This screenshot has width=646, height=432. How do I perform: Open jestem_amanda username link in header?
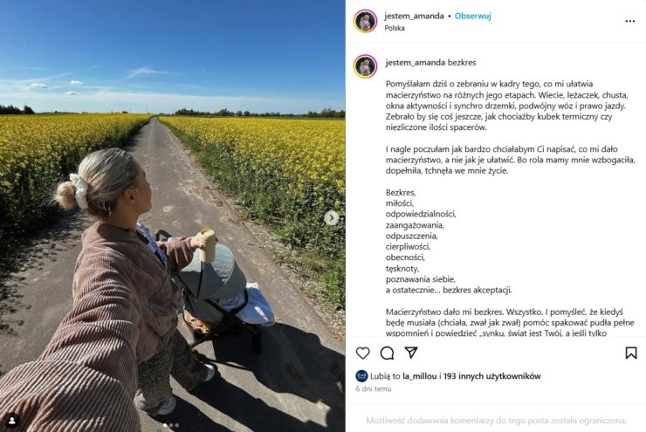(414, 16)
